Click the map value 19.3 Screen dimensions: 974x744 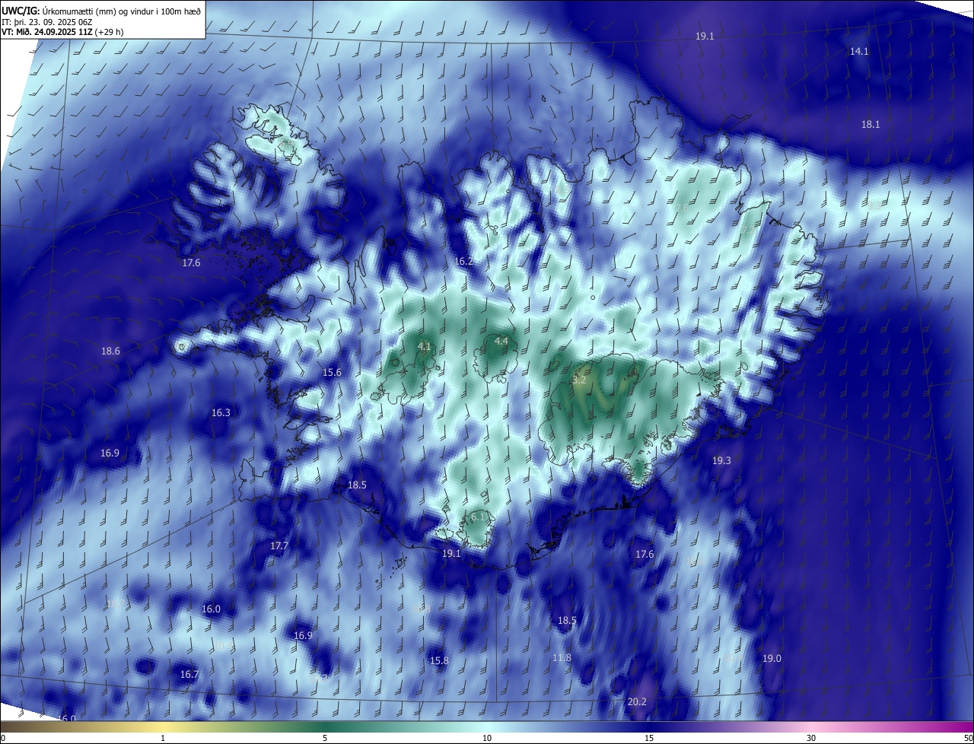721,460
